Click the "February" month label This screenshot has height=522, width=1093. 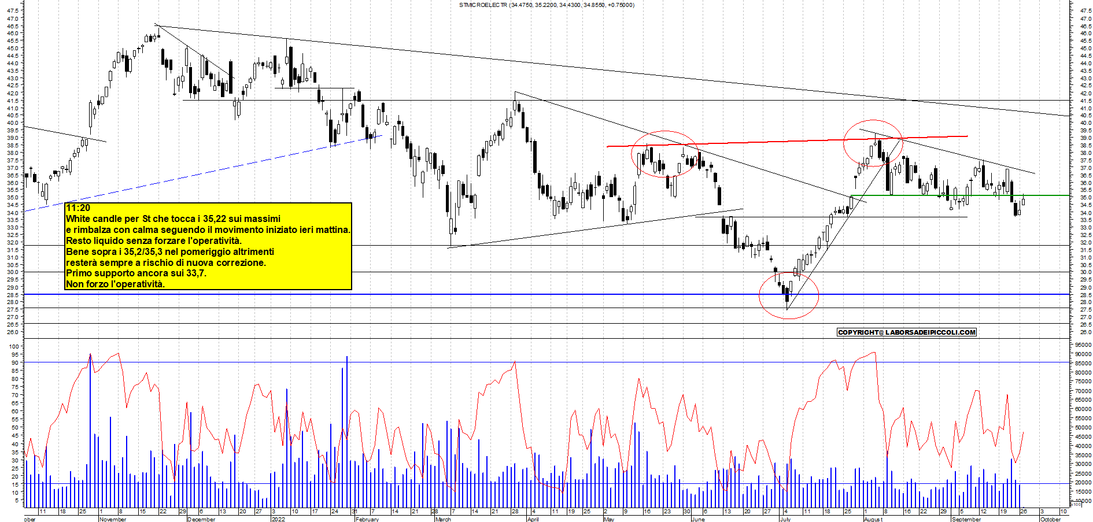point(367,519)
